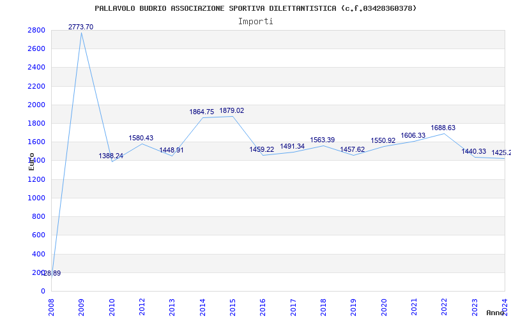The height and width of the screenshot is (319, 511).
Task: Select the 2600 y-axis tick label
Action: (x=36, y=49)
